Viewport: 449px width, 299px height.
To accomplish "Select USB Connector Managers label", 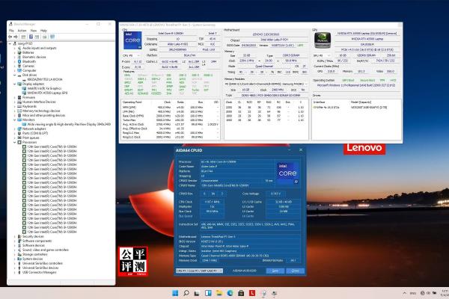I will (39, 272).
